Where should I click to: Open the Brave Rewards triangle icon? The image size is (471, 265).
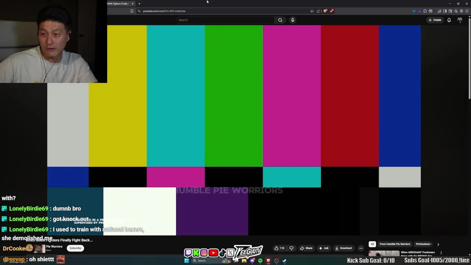(332, 11)
